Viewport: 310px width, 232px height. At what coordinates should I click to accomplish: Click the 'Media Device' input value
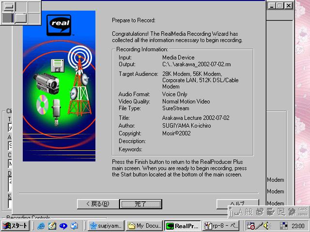178,58
